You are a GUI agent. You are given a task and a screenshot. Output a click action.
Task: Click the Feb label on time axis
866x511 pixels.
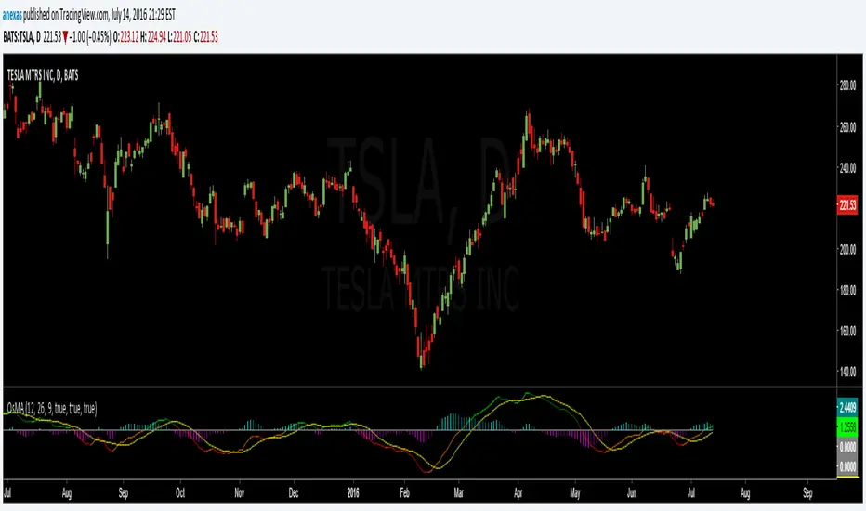coord(404,492)
